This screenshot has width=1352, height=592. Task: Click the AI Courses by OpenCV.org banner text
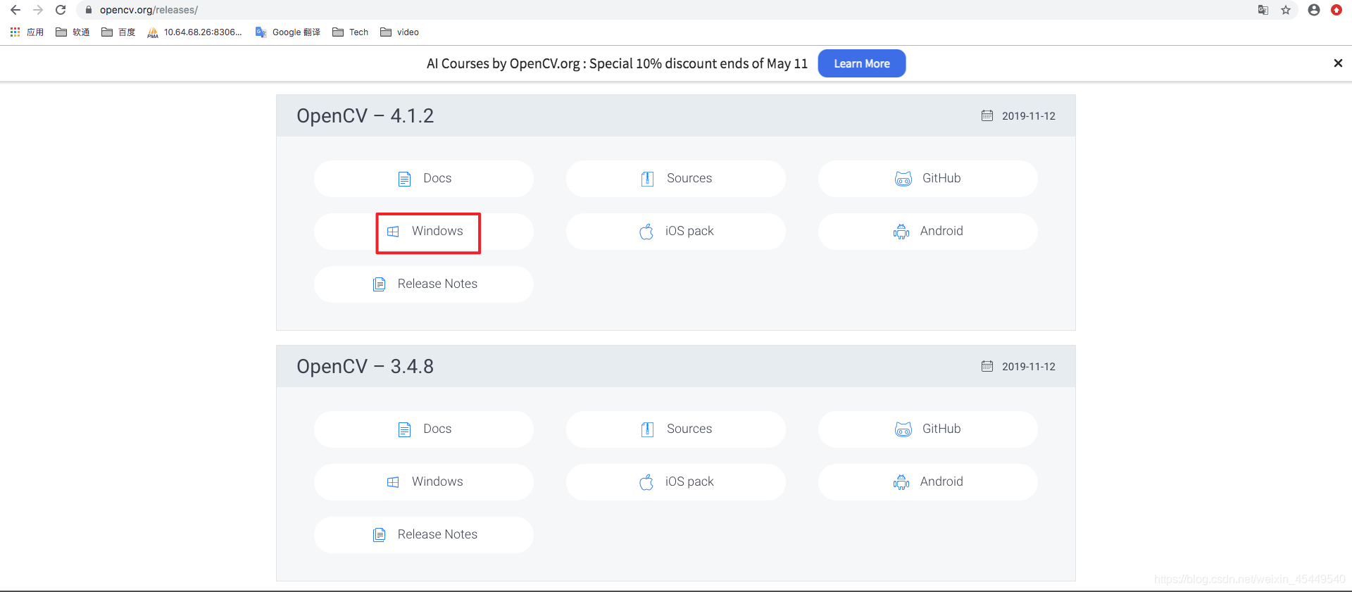[617, 63]
